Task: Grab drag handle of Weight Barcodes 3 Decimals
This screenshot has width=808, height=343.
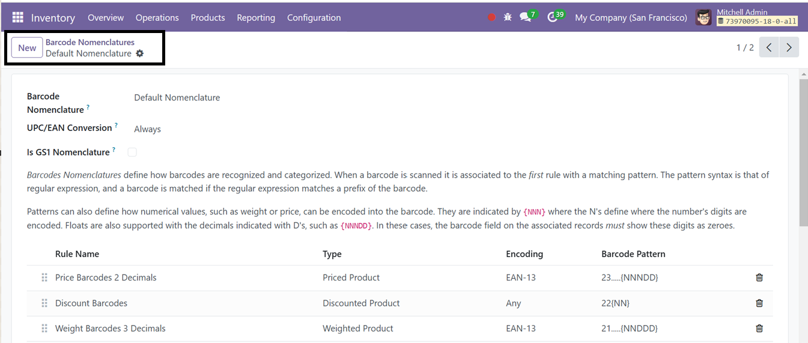Action: 44,329
